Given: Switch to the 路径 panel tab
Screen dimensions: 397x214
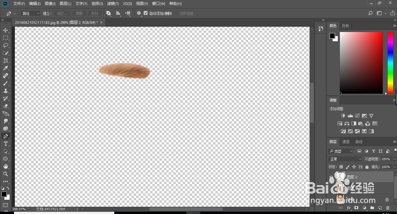Looking at the screenshot, I should (359, 142).
